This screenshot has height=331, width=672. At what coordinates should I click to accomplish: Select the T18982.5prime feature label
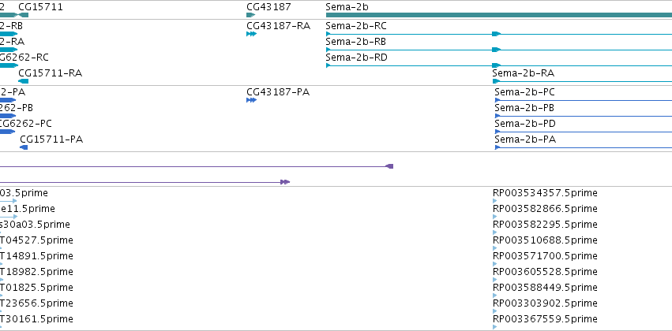click(36, 272)
